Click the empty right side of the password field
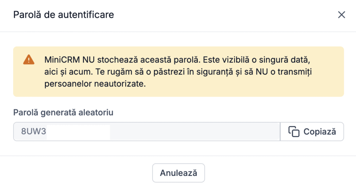Image resolution: width=356 pixels, height=187 pixels. [195, 132]
